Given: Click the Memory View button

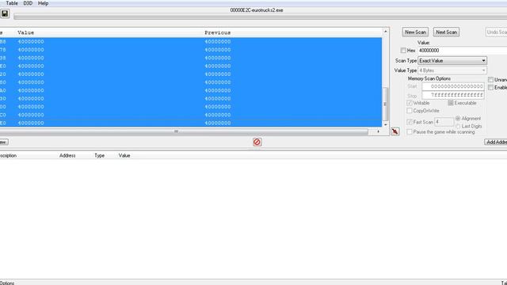Looking at the screenshot, I should [x=4, y=142].
